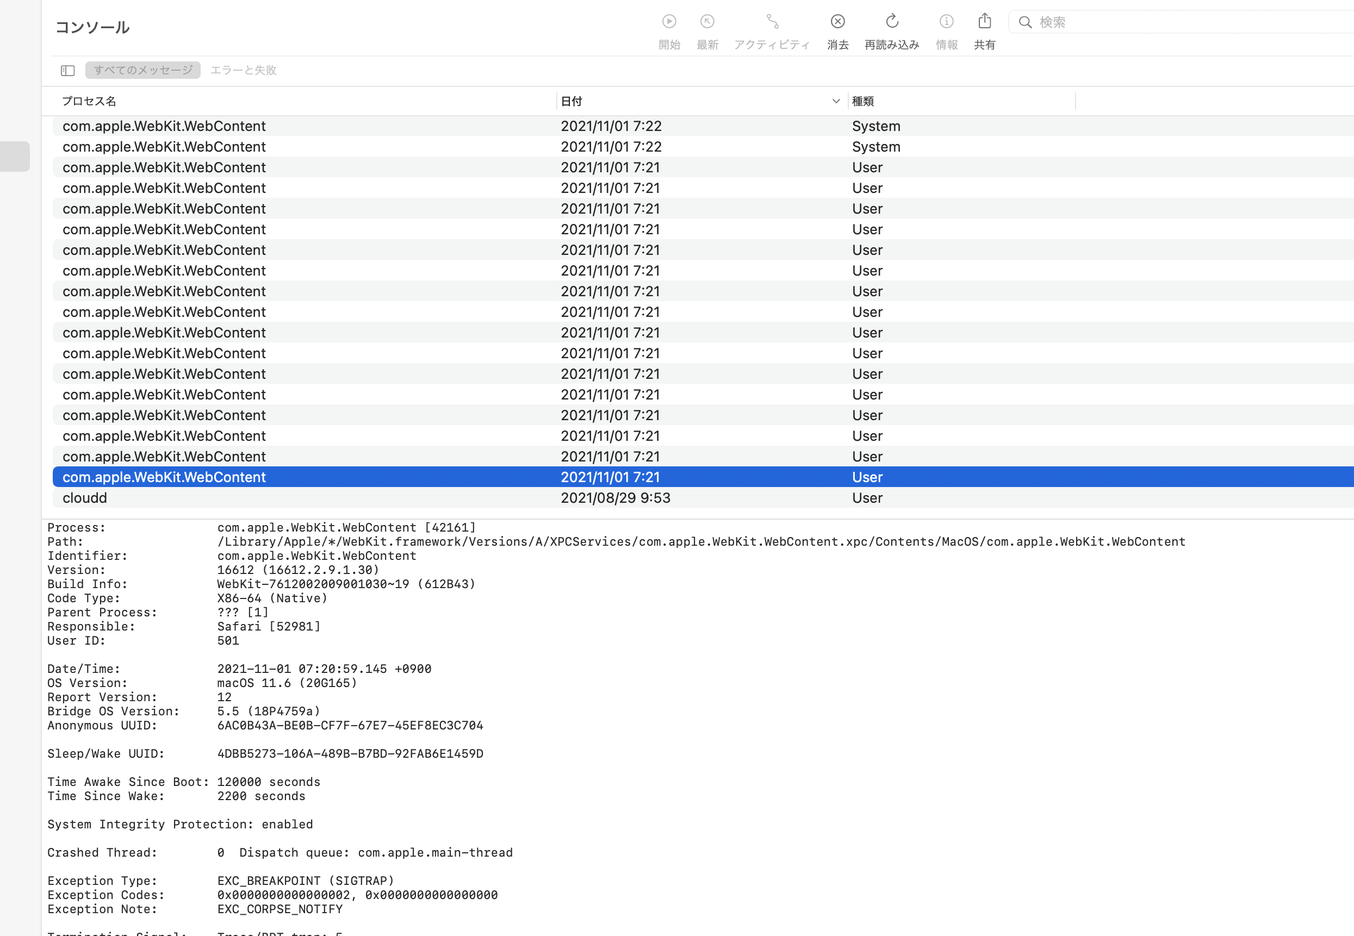Toggle the sidebar panel icon

(67, 70)
